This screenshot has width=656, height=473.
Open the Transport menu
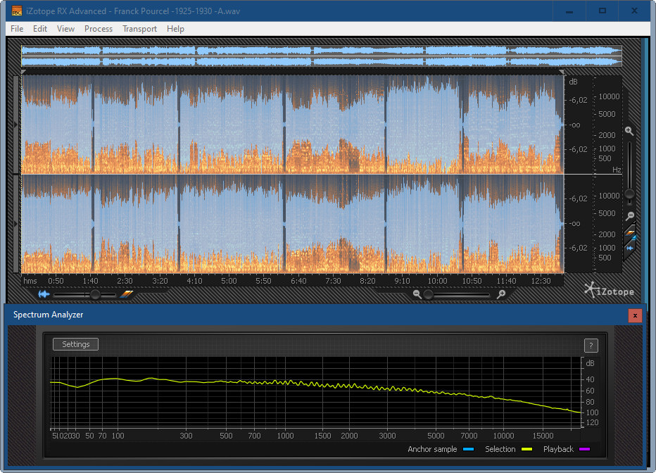point(139,29)
